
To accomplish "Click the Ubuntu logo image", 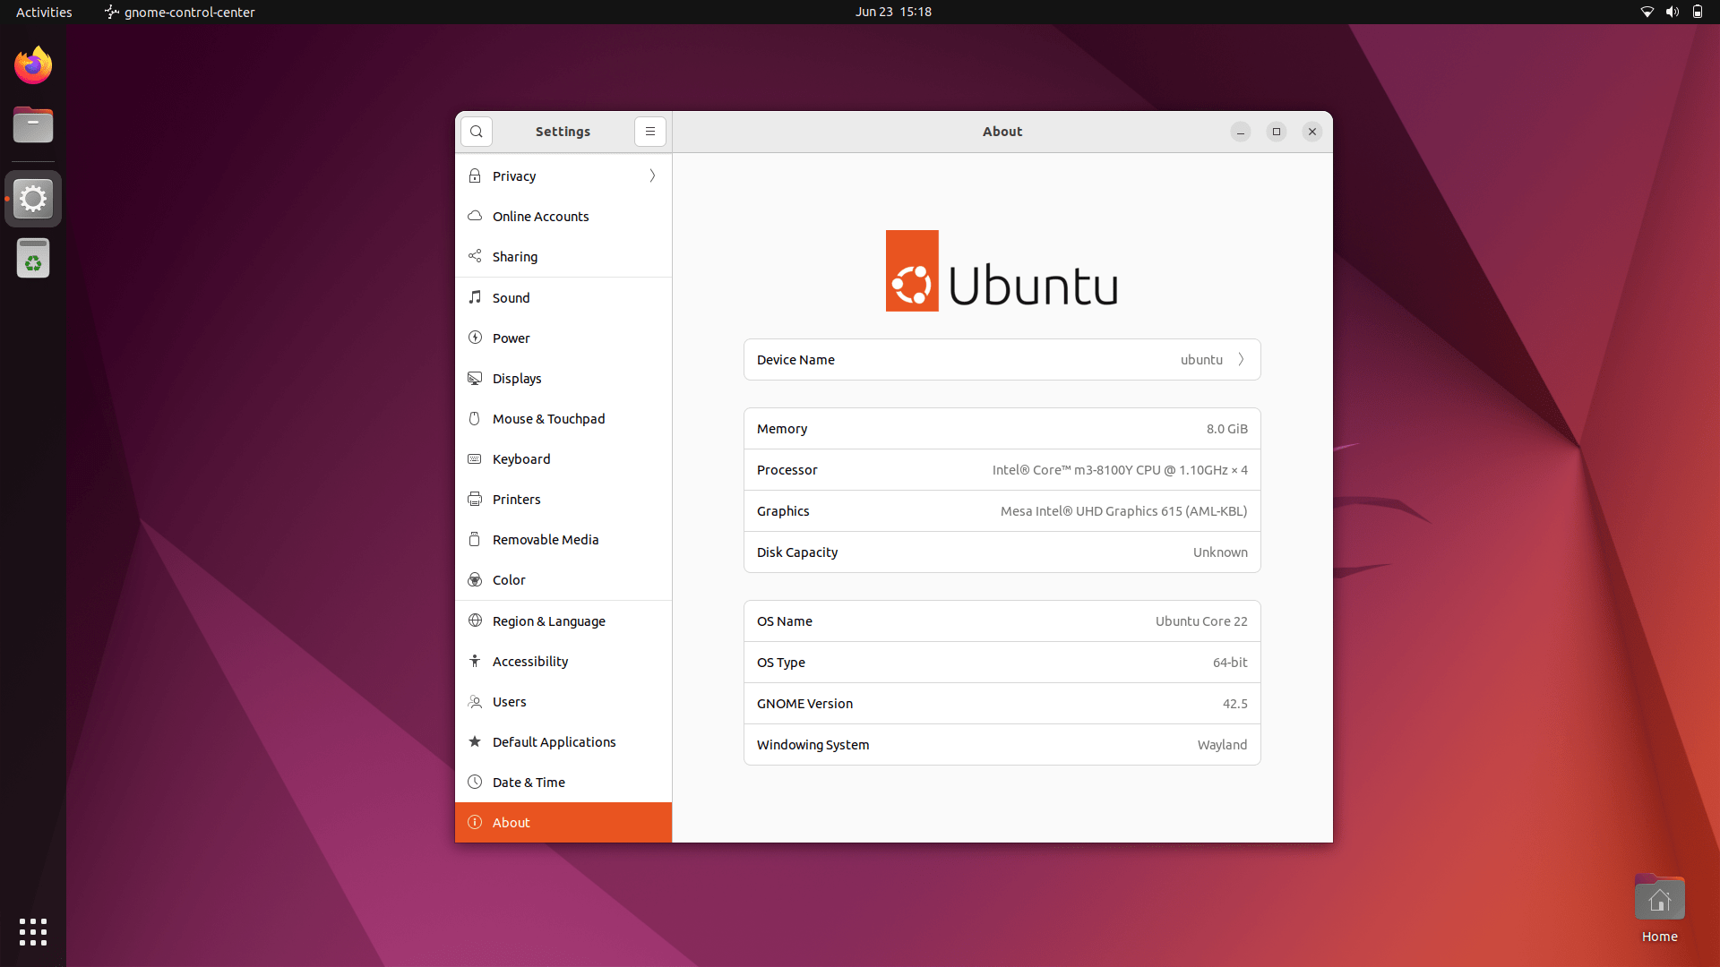I will click(x=1002, y=271).
